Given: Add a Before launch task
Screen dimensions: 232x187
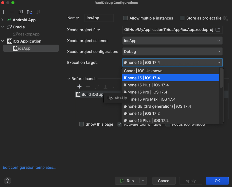Looking at the screenshot, I should (79, 86).
